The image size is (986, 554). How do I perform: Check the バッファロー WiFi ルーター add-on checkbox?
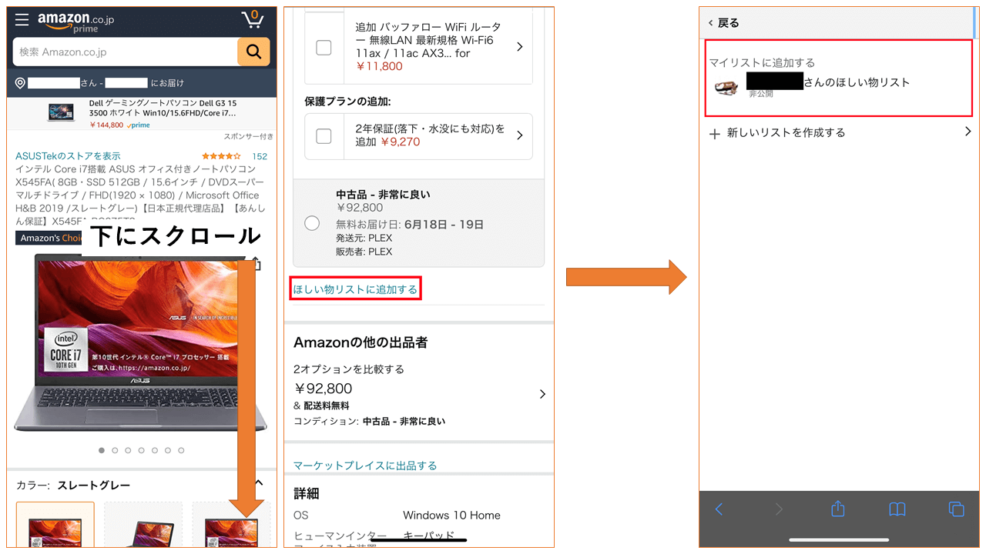[x=324, y=47]
